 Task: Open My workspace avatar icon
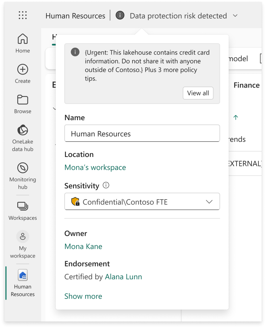point(23,236)
